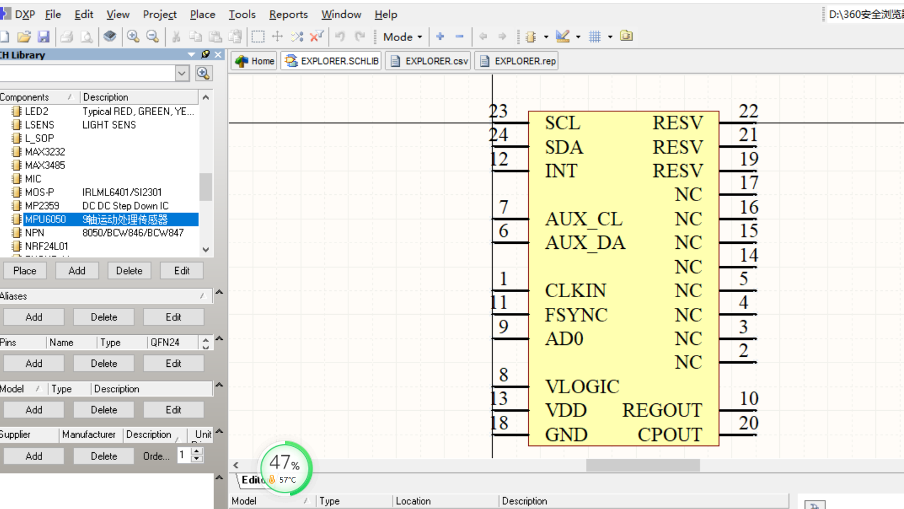
Task: Save the library with the floppy icon
Action: point(43,37)
